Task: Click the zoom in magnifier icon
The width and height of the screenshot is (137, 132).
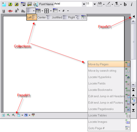Action: tap(8, 115)
